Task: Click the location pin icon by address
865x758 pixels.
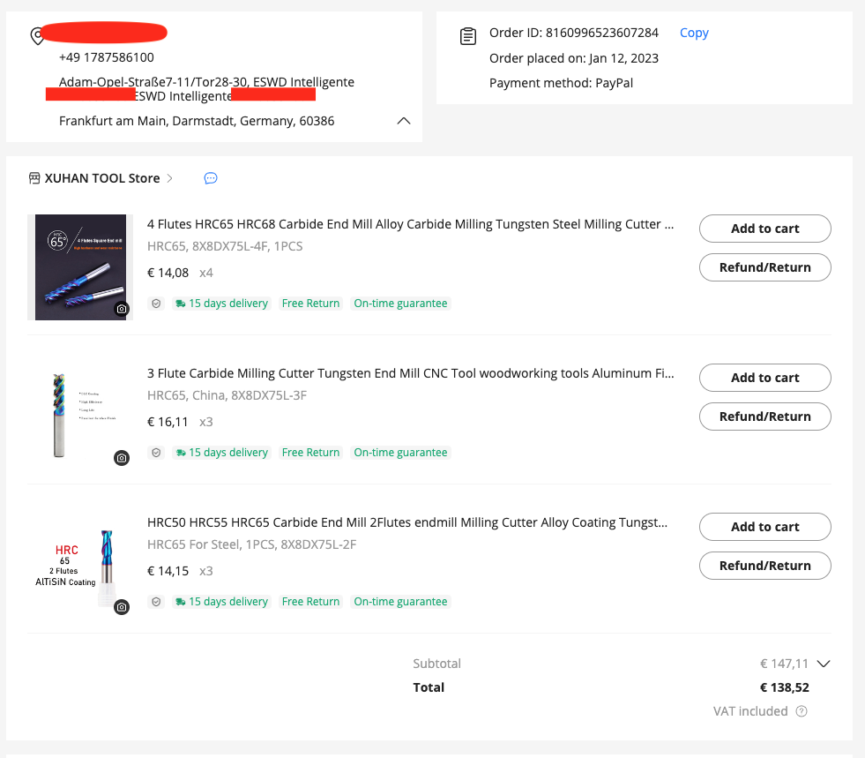Action: [37, 36]
